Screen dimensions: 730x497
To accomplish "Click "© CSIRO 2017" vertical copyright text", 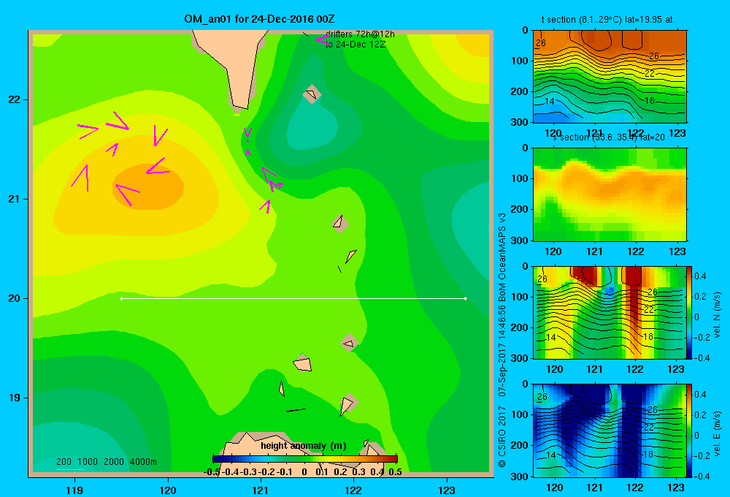I will [502, 436].
